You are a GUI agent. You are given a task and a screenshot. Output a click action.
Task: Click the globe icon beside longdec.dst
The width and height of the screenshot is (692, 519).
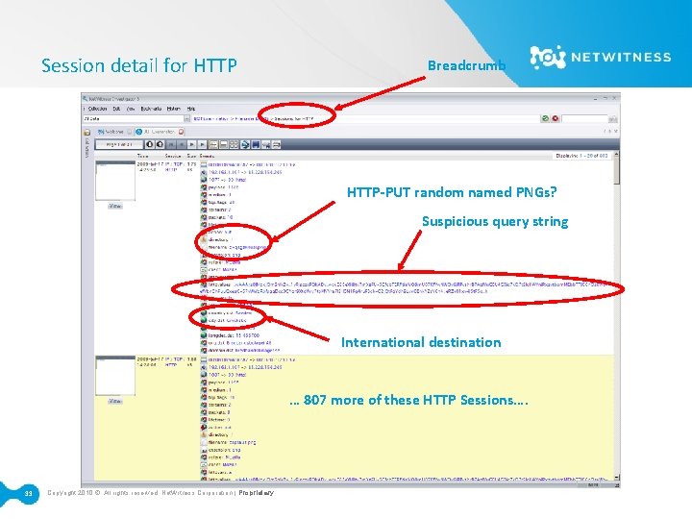click(204, 335)
